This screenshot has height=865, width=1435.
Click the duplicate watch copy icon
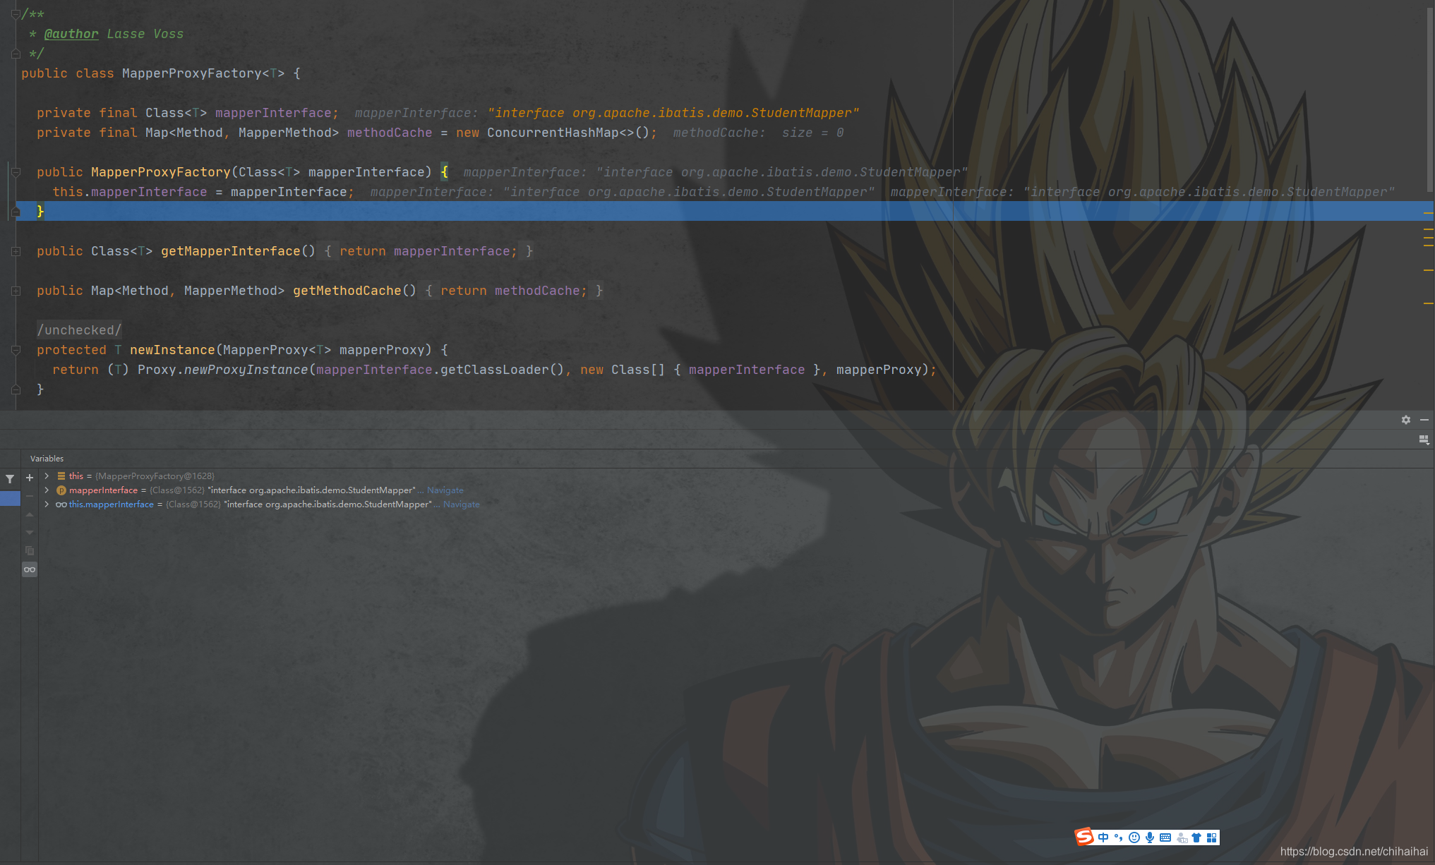click(x=30, y=551)
